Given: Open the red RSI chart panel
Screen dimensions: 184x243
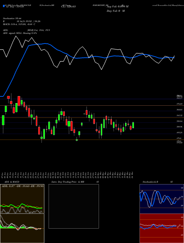Looking at the screenshot, I should pyautogui.click(x=162, y=228).
